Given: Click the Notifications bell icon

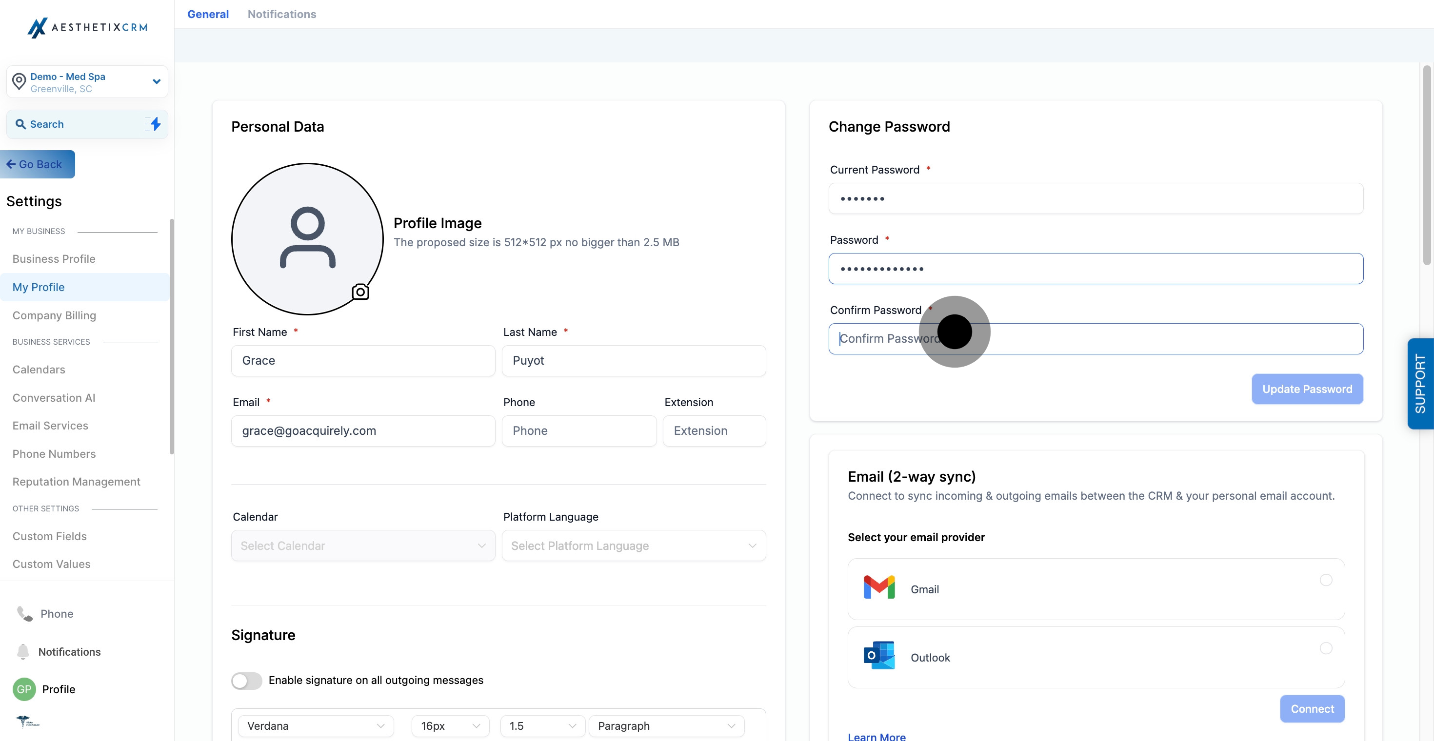Looking at the screenshot, I should tap(23, 651).
